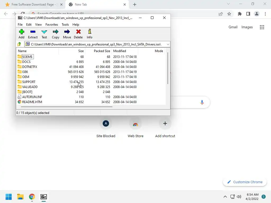This screenshot has width=271, height=203.
Task: Click the Chrome share page icon
Action: coord(221,14)
